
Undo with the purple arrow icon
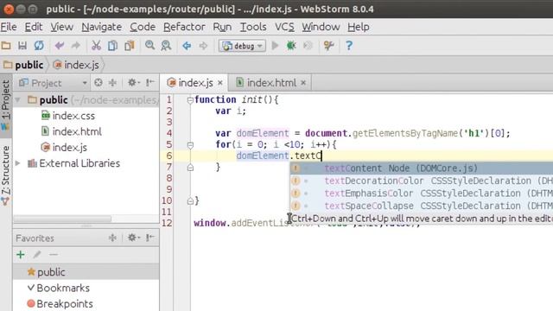click(x=60, y=46)
